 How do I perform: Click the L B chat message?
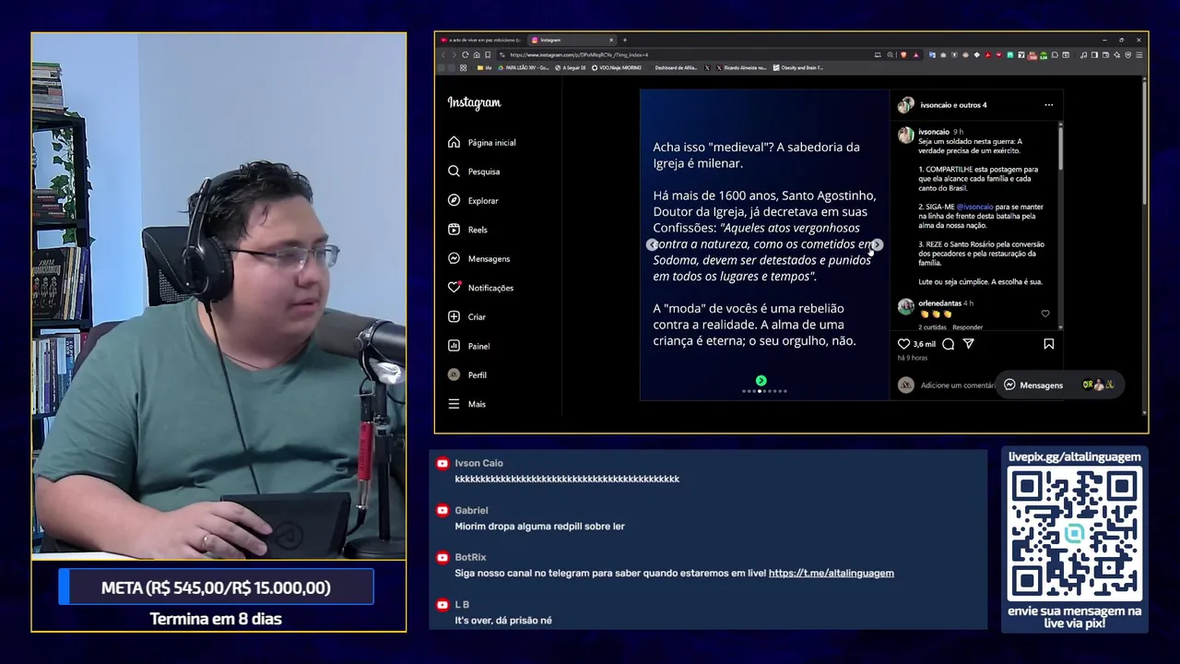point(503,620)
